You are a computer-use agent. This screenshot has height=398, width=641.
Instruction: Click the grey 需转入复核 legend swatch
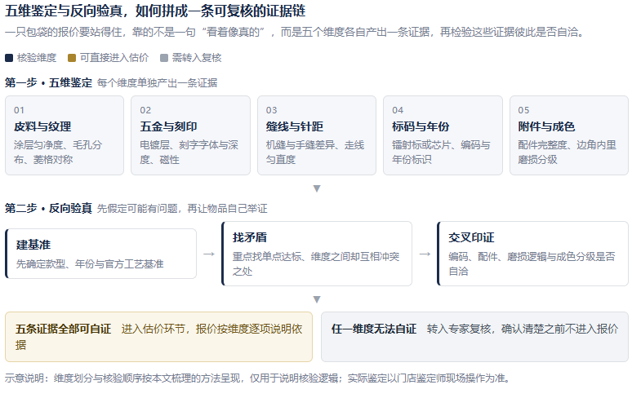164,58
